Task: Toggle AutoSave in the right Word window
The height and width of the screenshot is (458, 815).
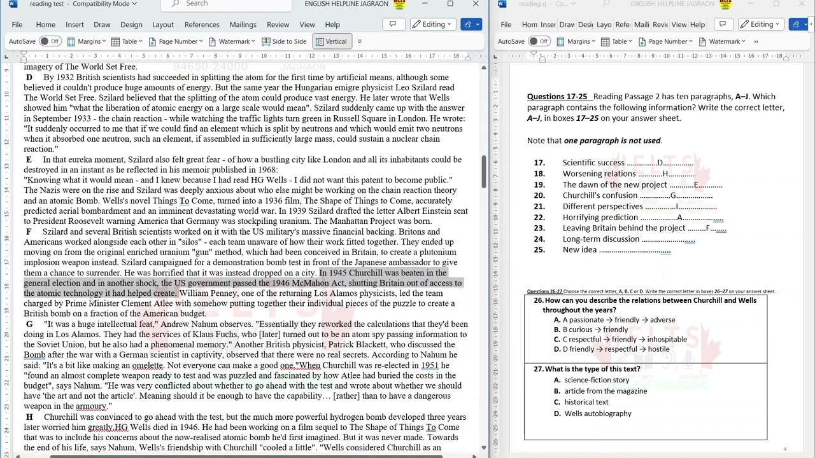Action: pyautogui.click(x=539, y=41)
